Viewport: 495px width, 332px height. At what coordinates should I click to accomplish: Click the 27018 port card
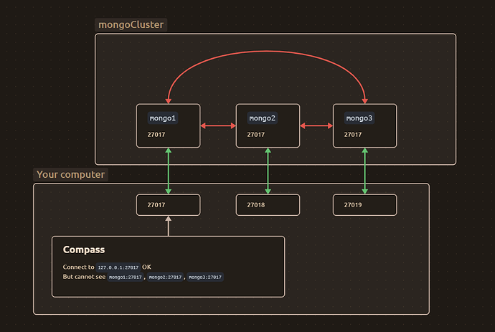point(268,205)
